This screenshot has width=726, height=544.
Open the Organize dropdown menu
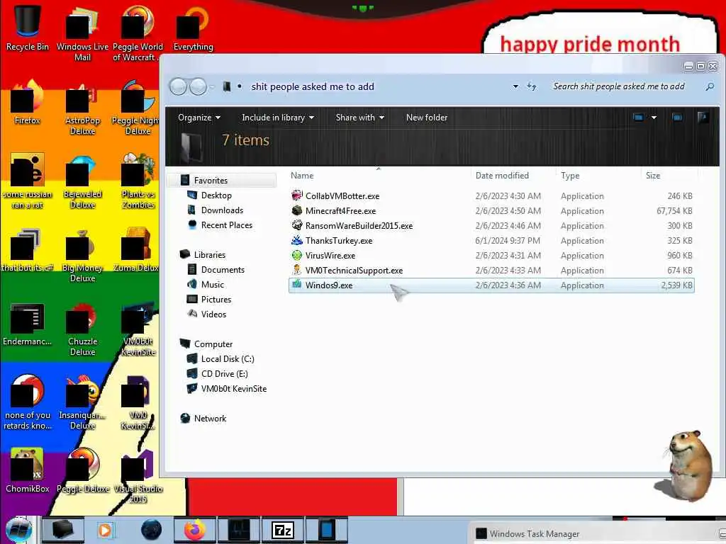coord(199,118)
